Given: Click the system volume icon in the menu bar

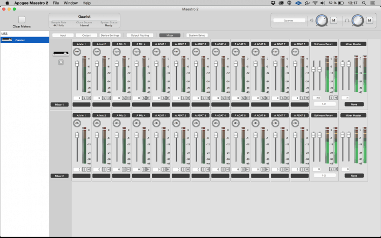Looking at the screenshot, I should point(323,3).
